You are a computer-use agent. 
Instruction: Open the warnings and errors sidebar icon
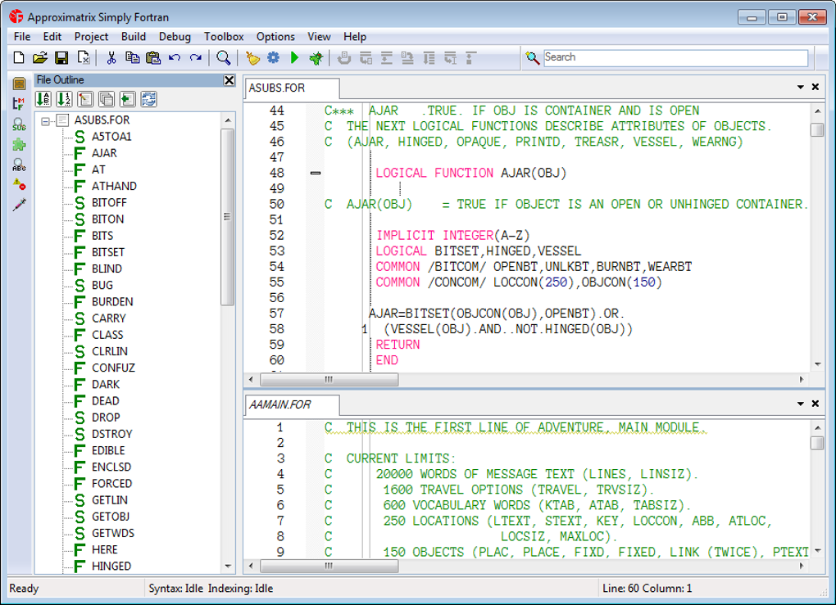click(18, 185)
